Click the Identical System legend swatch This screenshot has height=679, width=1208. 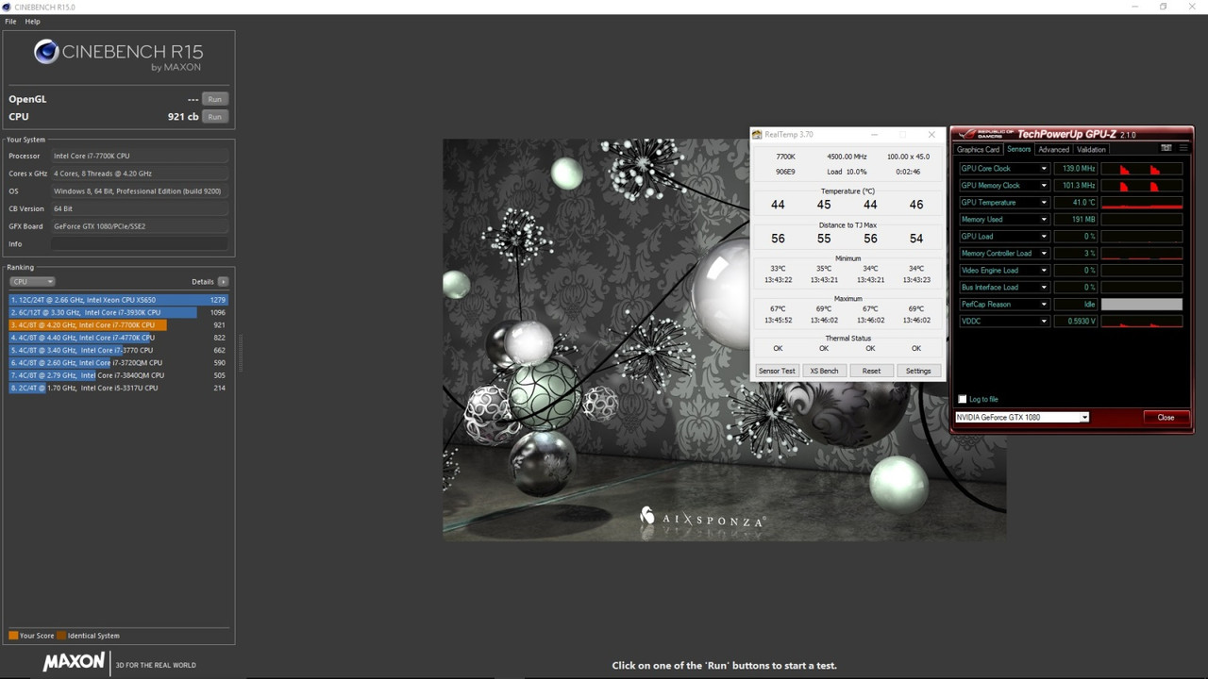61,636
